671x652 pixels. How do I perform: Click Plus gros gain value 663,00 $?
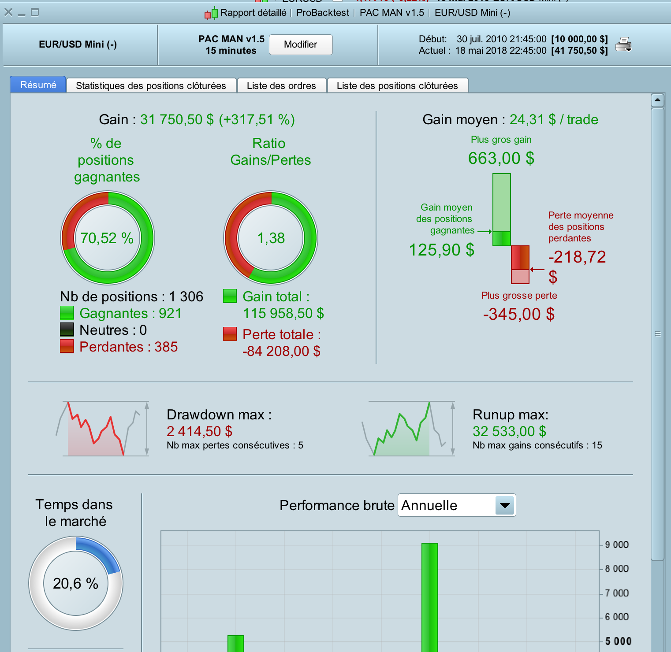[x=501, y=158]
